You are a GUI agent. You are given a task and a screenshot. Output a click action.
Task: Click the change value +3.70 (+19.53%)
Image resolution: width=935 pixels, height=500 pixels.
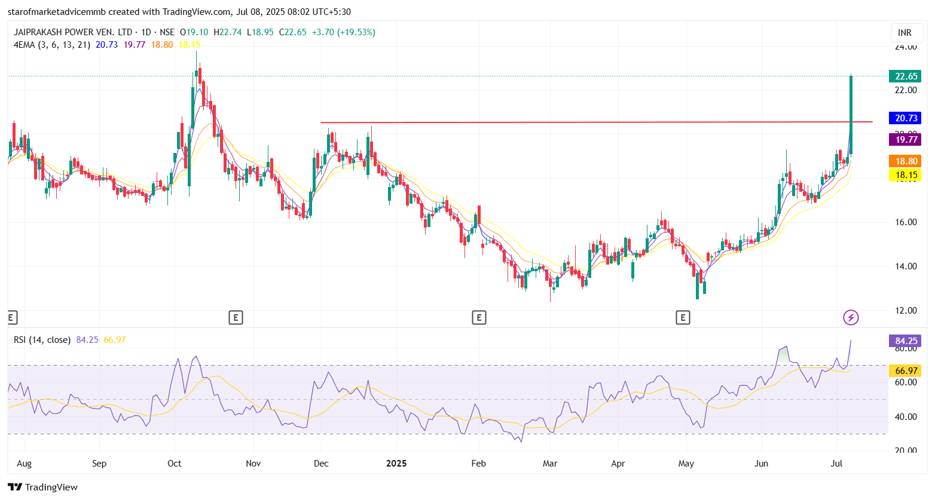(x=344, y=32)
